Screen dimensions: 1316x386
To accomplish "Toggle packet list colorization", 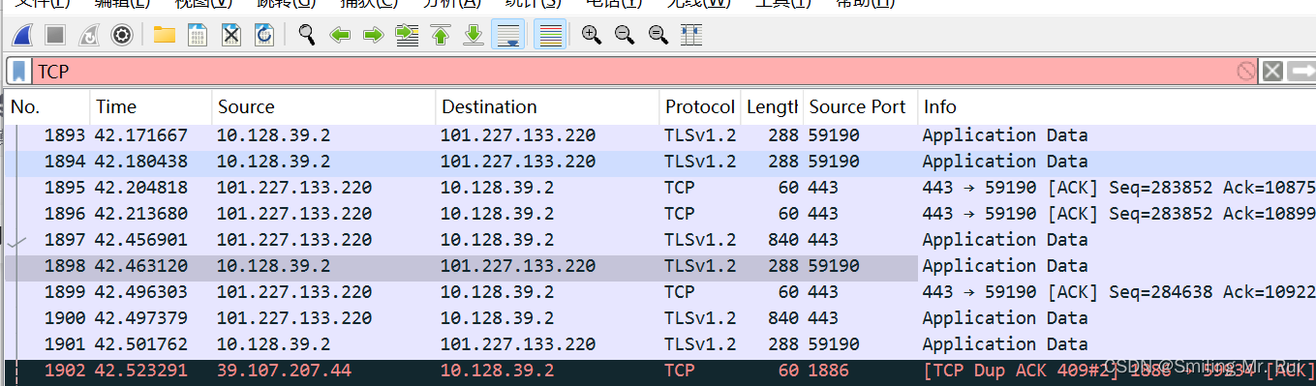I will point(550,36).
